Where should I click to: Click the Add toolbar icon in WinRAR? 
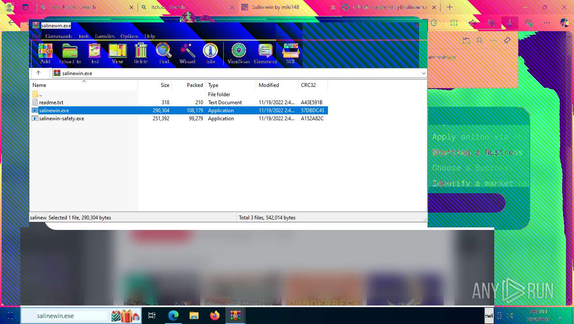click(45, 54)
